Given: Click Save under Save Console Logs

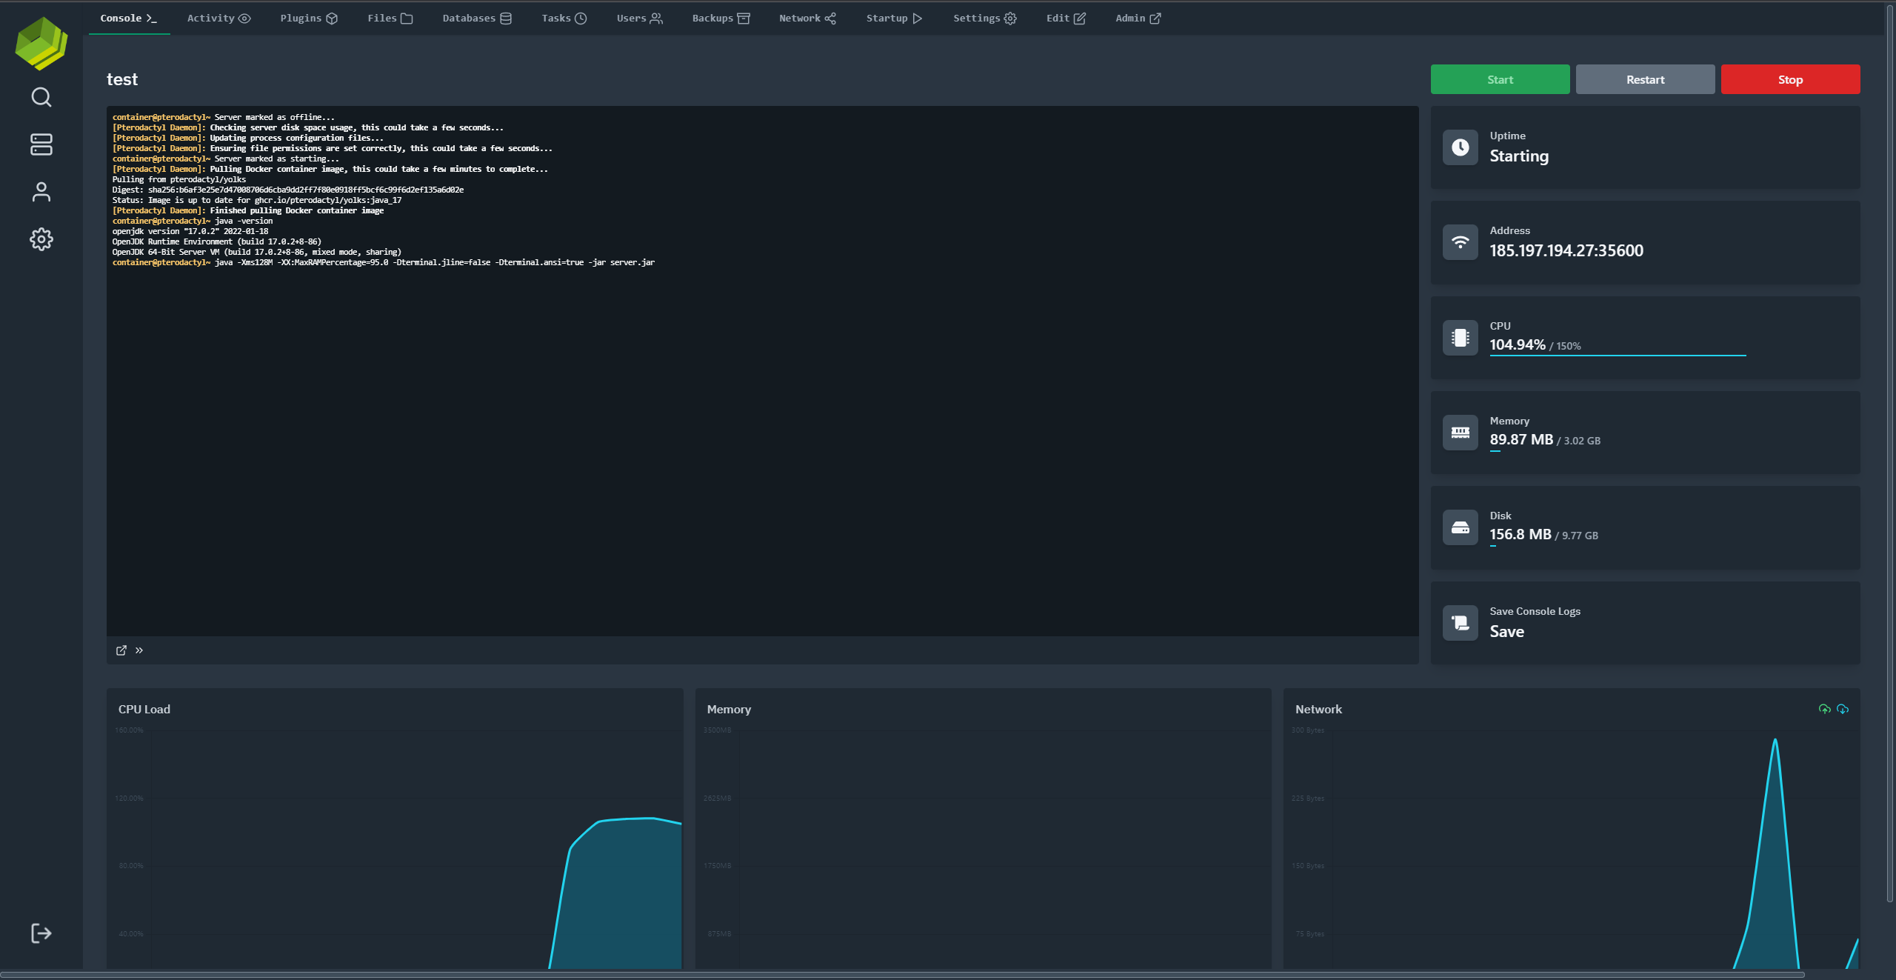Looking at the screenshot, I should click(x=1506, y=631).
